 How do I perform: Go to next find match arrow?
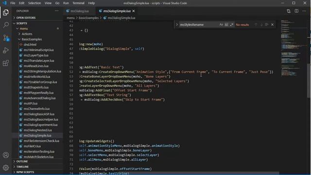[261, 25]
